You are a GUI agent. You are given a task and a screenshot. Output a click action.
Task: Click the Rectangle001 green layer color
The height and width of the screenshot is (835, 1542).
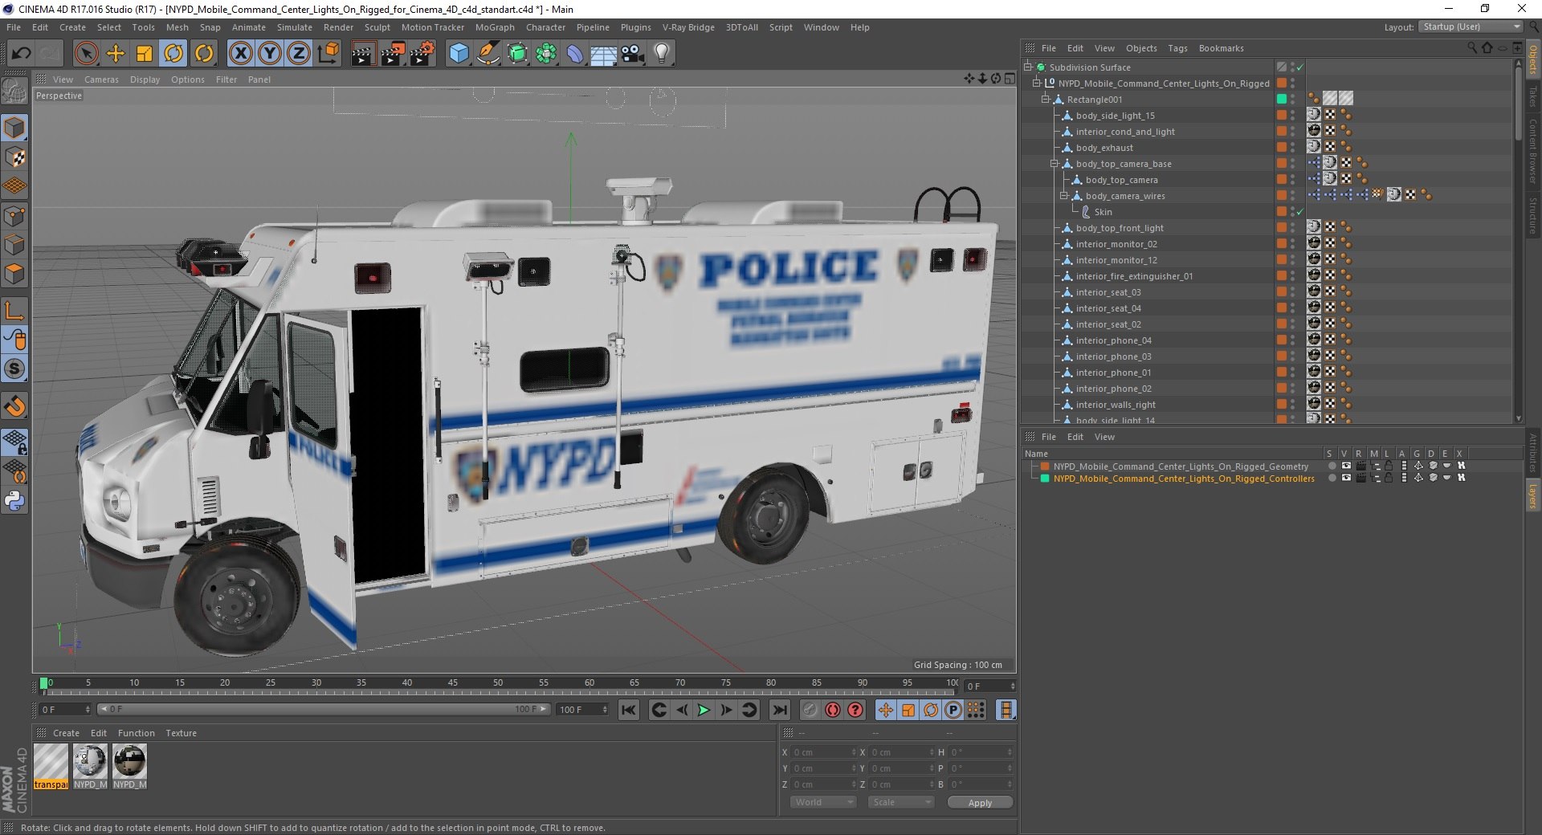click(x=1282, y=99)
